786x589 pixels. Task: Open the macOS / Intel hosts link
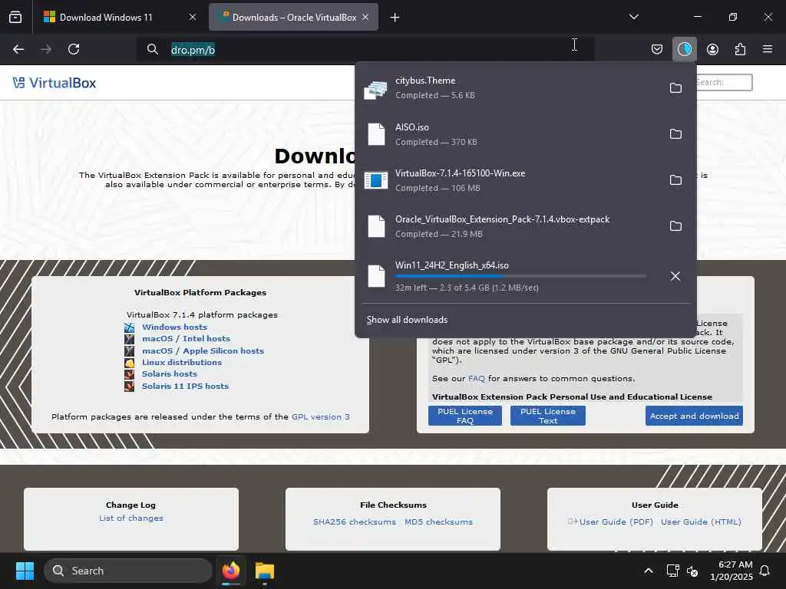186,338
